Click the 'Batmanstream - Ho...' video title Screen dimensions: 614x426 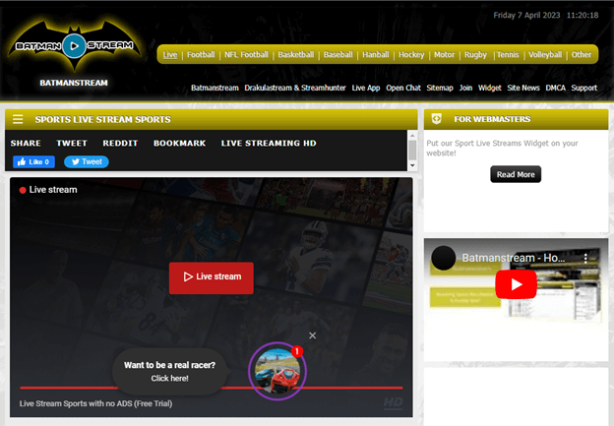(514, 258)
